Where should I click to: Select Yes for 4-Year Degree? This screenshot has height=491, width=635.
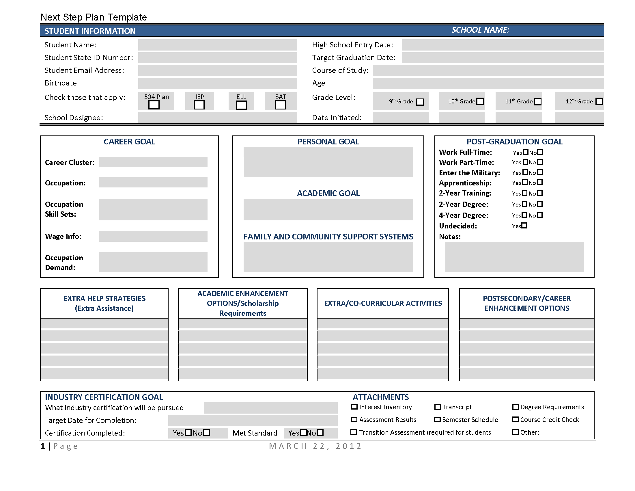click(524, 215)
